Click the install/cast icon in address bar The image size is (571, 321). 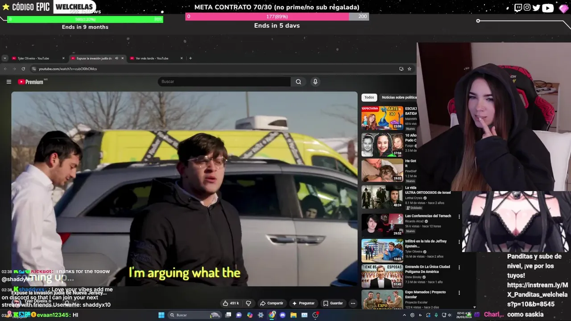pos(401,69)
